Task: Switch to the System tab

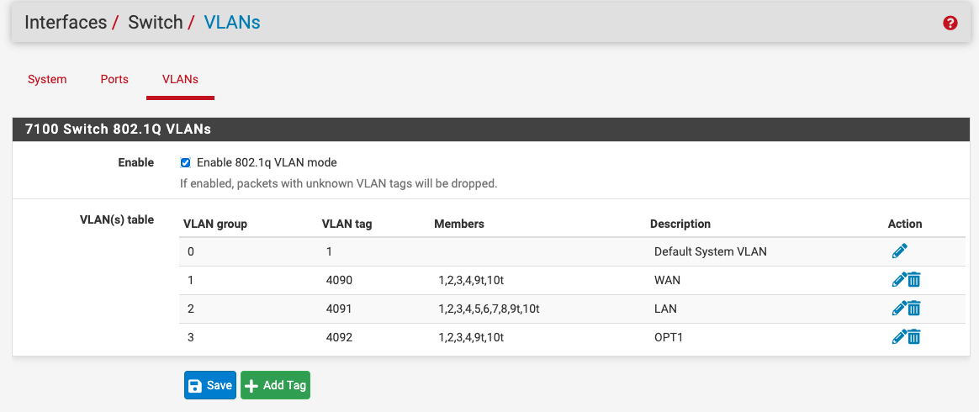Action: tap(47, 79)
